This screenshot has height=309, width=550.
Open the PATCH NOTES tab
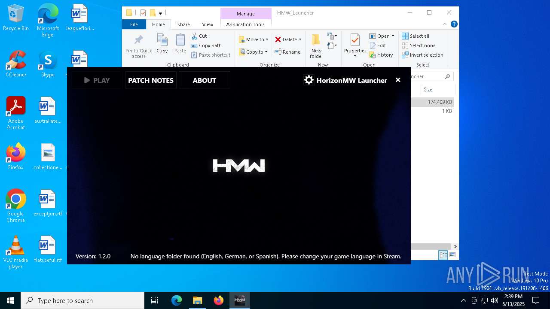(x=151, y=80)
